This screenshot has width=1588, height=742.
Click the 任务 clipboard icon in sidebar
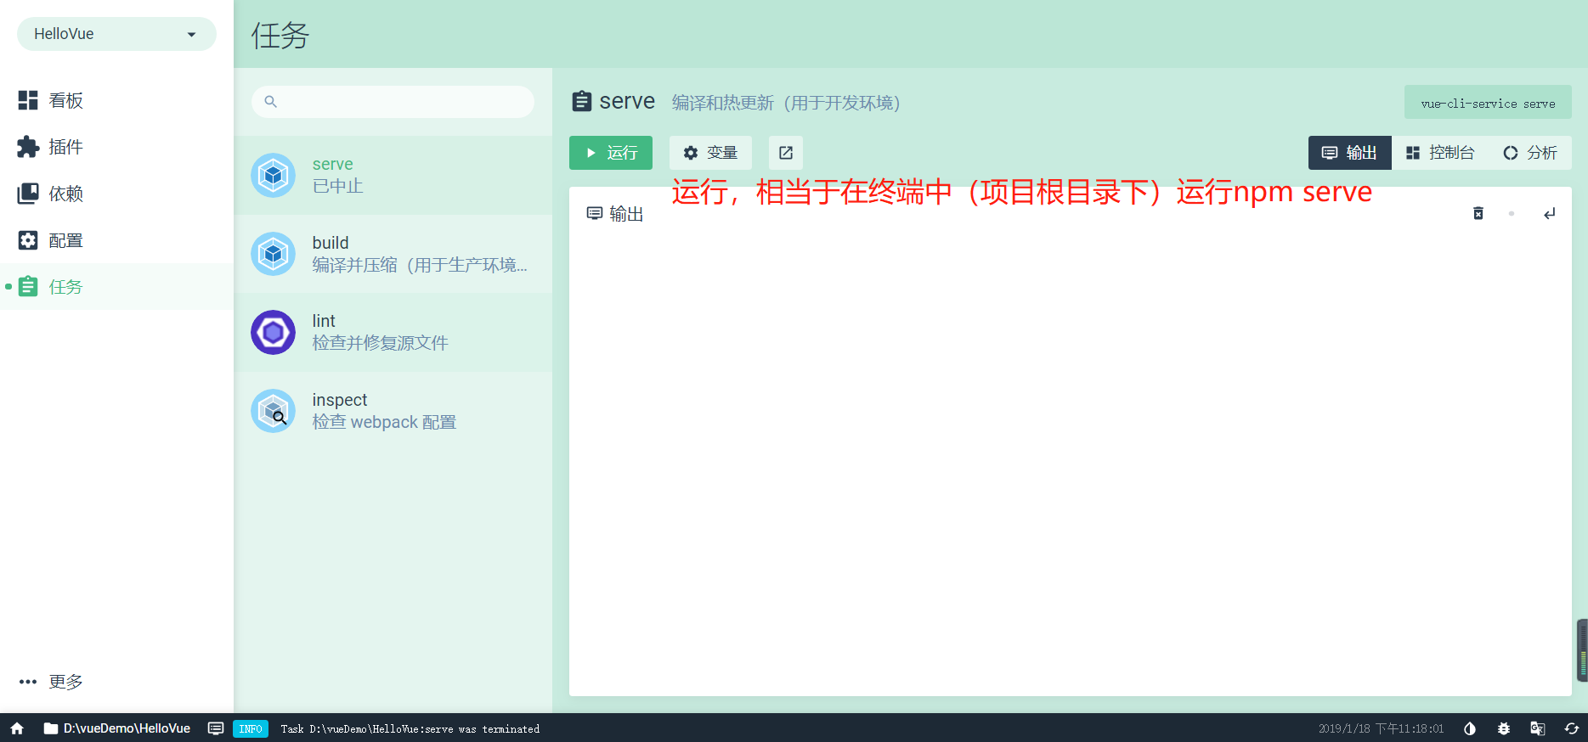28,286
